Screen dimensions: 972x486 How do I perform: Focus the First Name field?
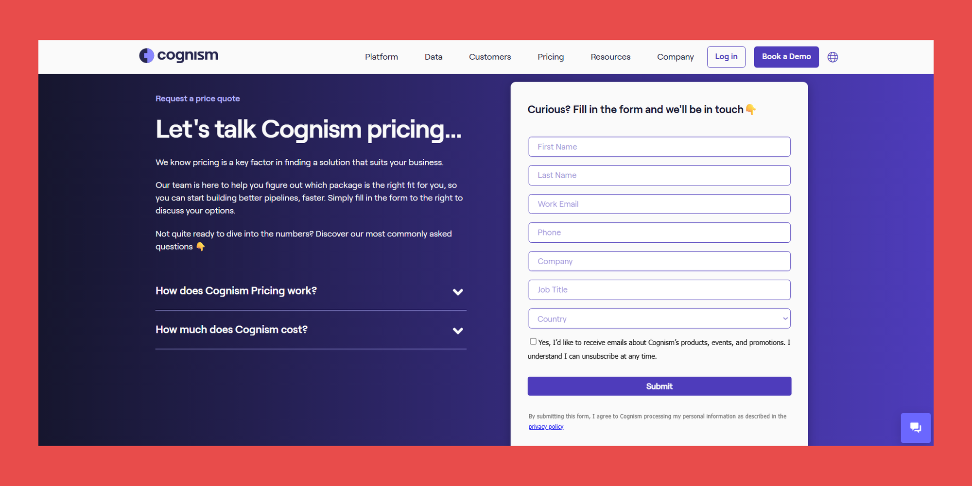click(659, 147)
